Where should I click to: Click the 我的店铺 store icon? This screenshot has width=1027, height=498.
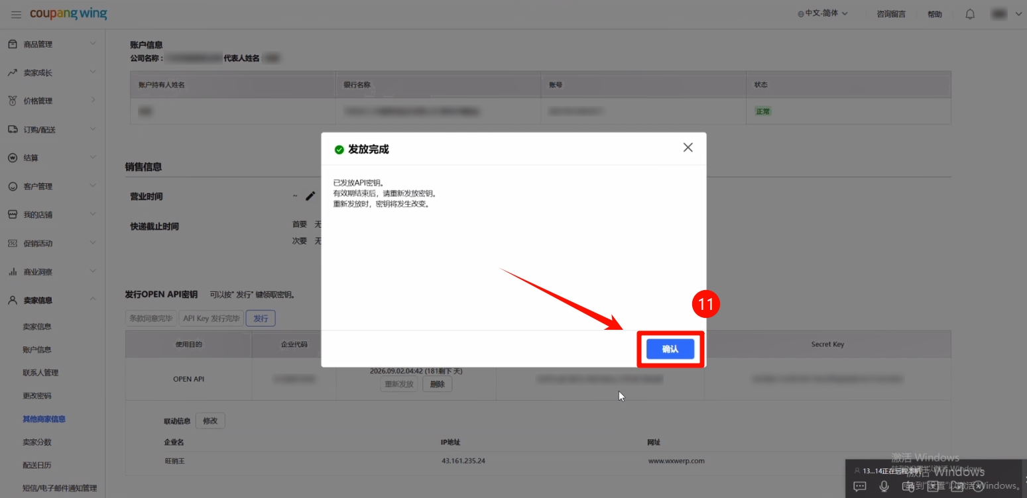click(12, 215)
